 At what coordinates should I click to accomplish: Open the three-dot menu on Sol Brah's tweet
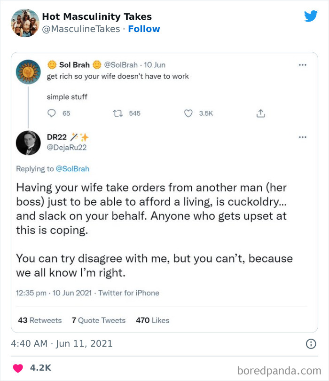[303, 65]
